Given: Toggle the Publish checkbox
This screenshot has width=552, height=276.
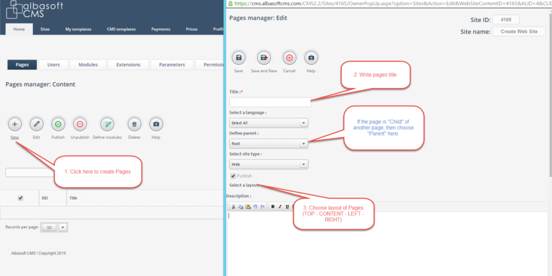Looking at the screenshot, I should (x=233, y=176).
